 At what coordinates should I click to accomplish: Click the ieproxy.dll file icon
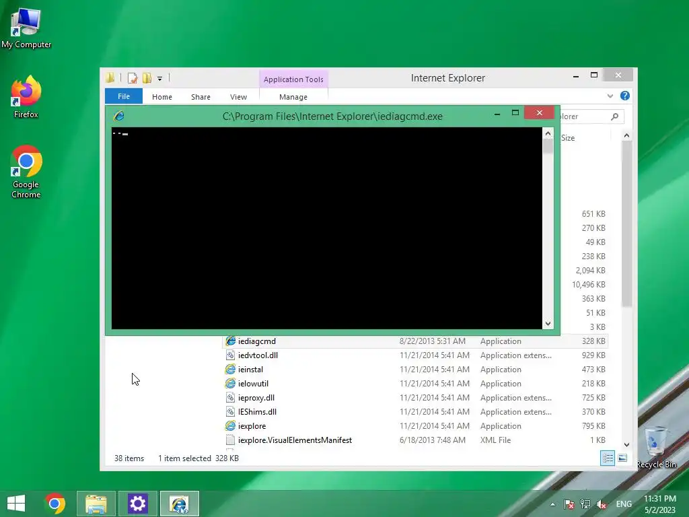coord(230,397)
